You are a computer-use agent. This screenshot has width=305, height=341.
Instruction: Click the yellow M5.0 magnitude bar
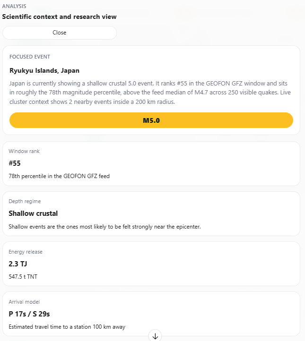(151, 120)
